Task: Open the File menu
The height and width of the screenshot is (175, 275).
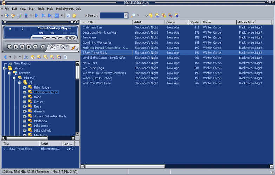Action: point(7,9)
